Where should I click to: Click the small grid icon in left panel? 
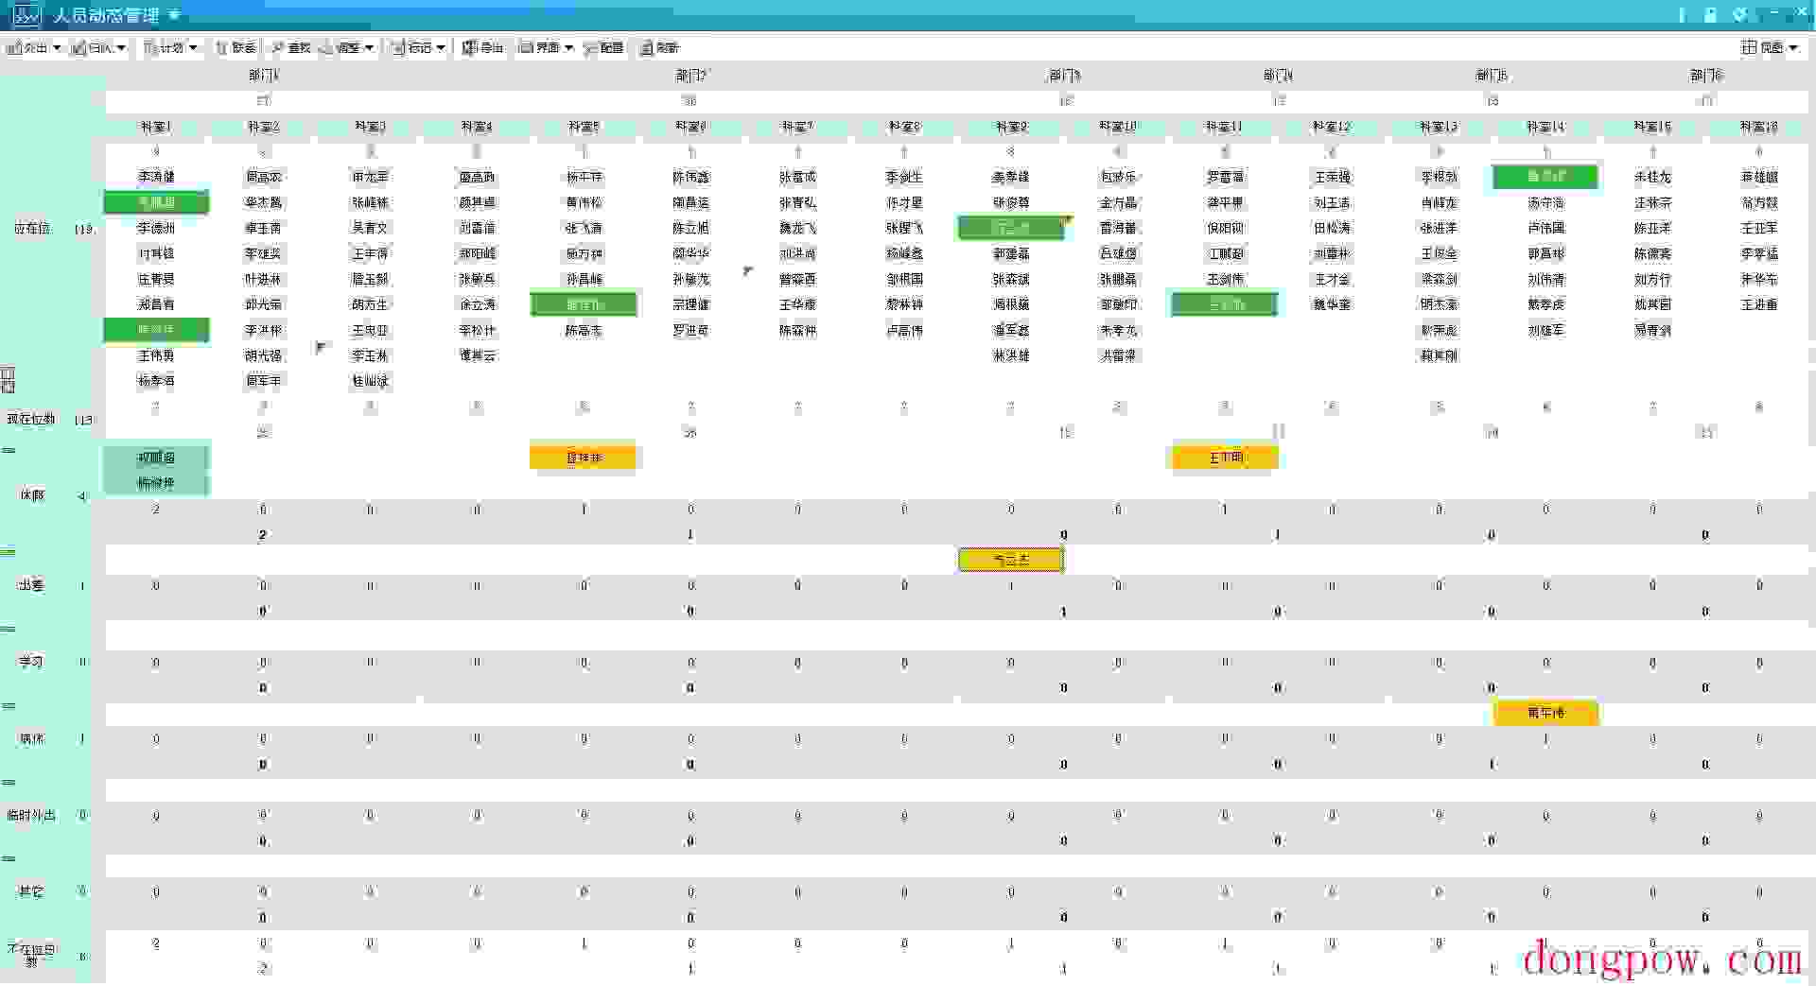coord(8,380)
